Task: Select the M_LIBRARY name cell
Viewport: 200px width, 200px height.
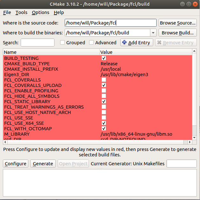Action: click(x=17, y=134)
